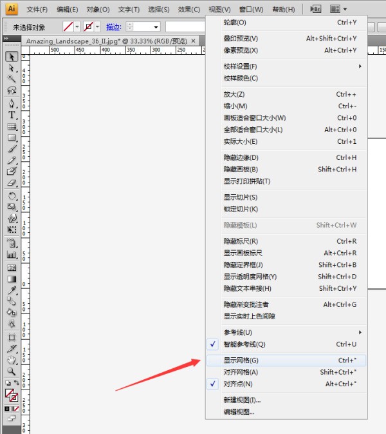Choose 隐藏标尺(R) hide rulers
The width and height of the screenshot is (386, 434).
coord(286,241)
